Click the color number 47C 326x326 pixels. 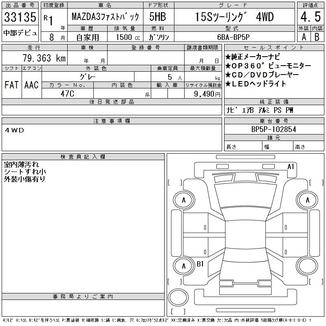pyautogui.click(x=67, y=94)
